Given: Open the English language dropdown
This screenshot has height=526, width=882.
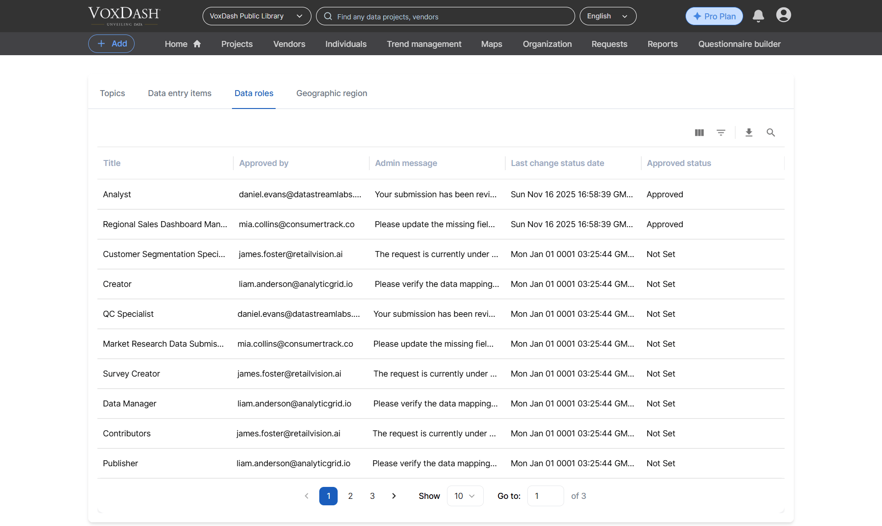Looking at the screenshot, I should tap(608, 16).
